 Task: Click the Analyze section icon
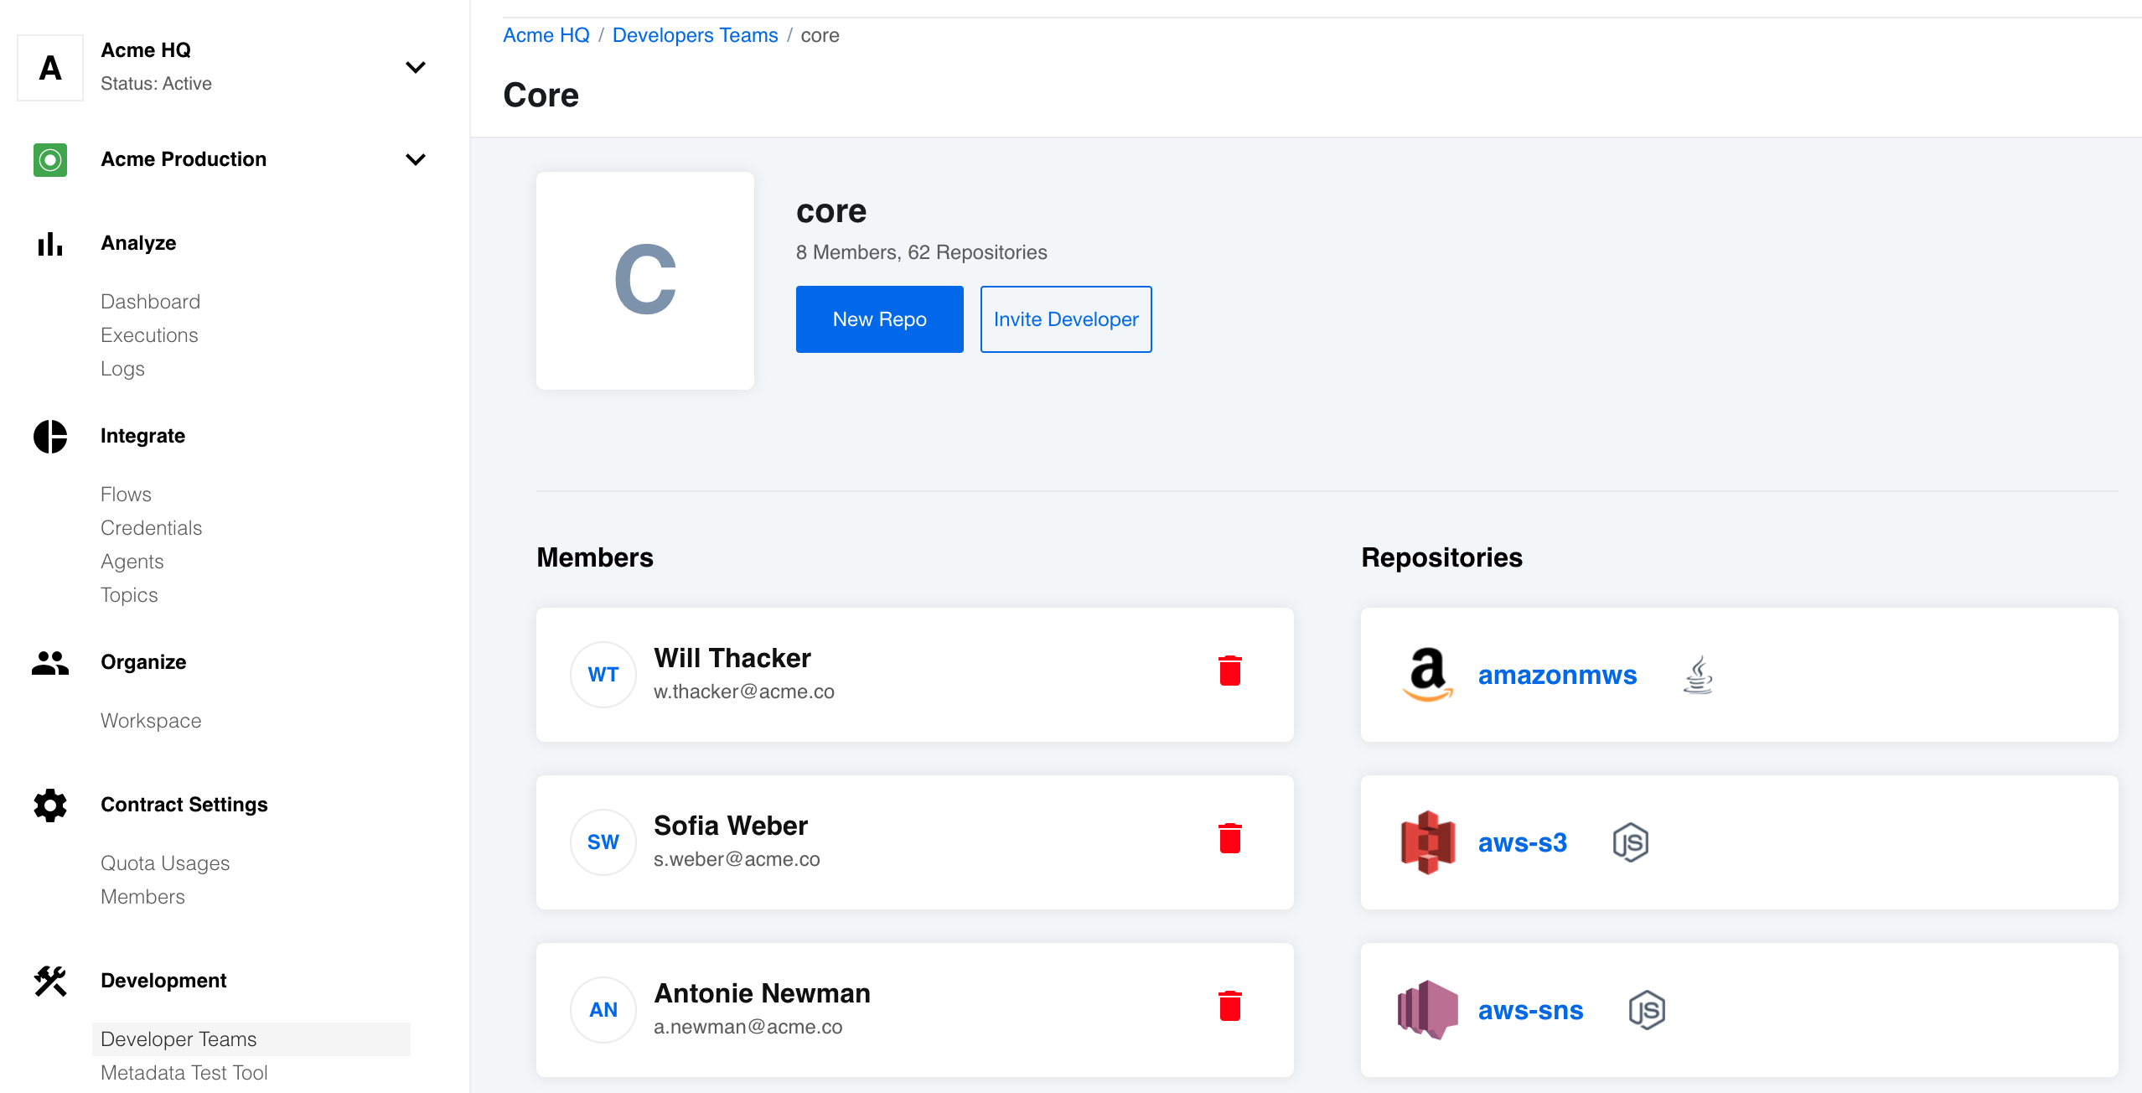click(x=49, y=242)
